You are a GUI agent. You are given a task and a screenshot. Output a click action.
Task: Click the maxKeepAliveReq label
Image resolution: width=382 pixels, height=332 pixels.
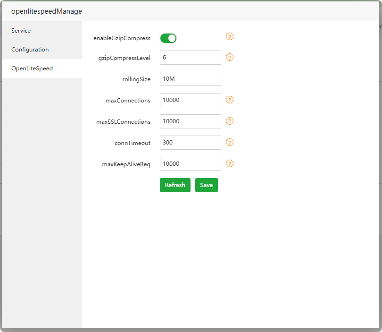coord(126,164)
